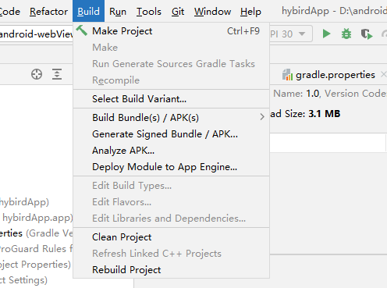This screenshot has width=387, height=288.
Task: Choose Generate Signed Bundle / APK
Action: pyautogui.click(x=172, y=134)
